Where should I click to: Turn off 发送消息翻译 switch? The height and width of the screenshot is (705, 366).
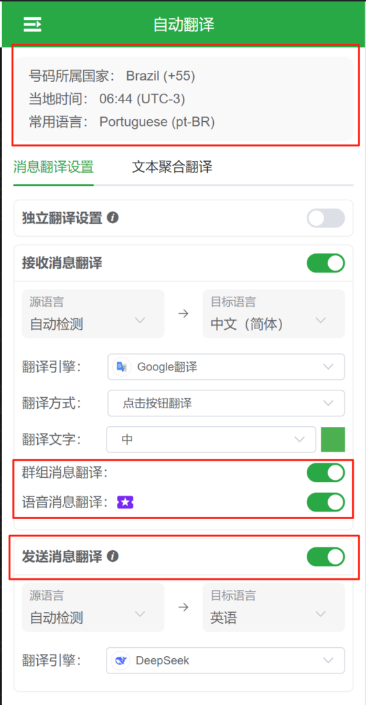325,556
